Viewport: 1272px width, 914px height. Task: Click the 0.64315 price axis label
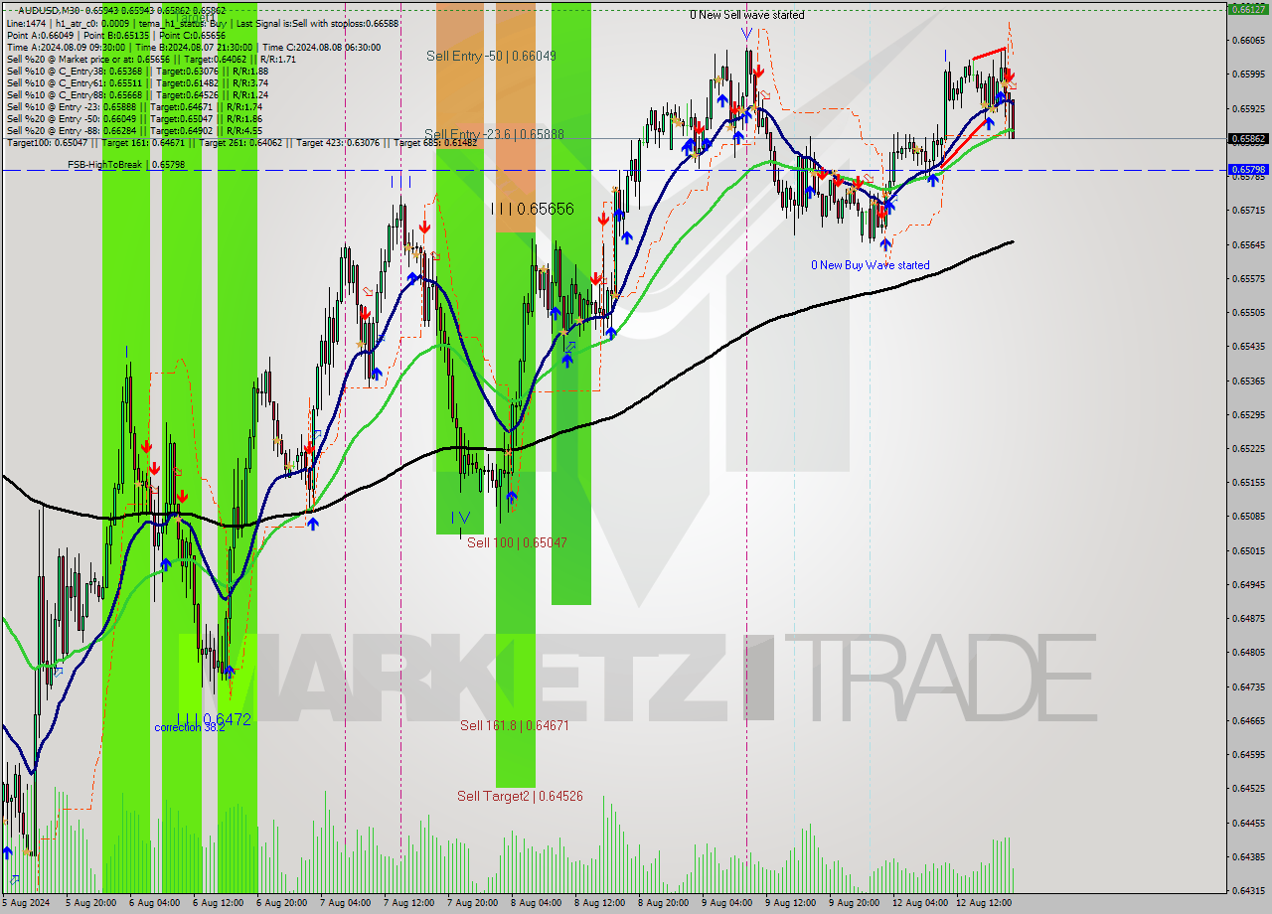[1248, 891]
